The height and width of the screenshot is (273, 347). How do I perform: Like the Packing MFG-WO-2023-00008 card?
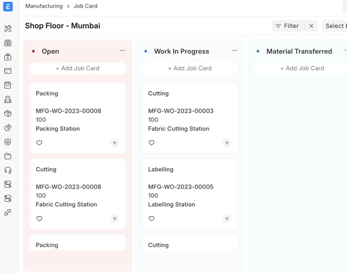(x=39, y=143)
